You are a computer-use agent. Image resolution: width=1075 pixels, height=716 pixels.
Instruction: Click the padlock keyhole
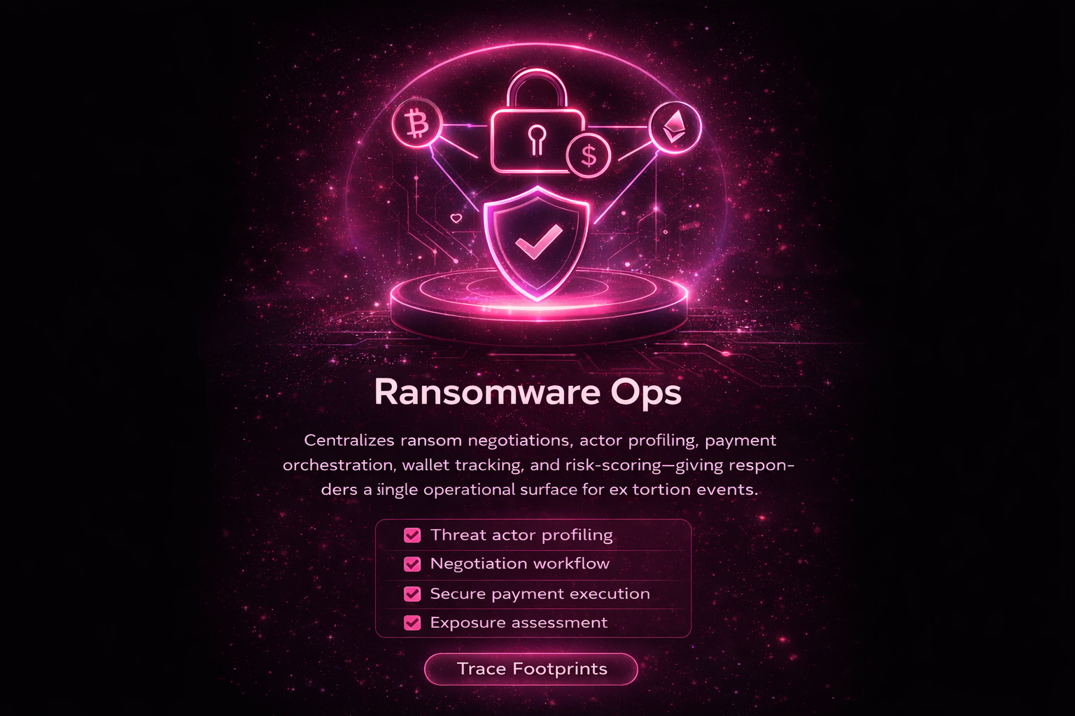pos(537,140)
